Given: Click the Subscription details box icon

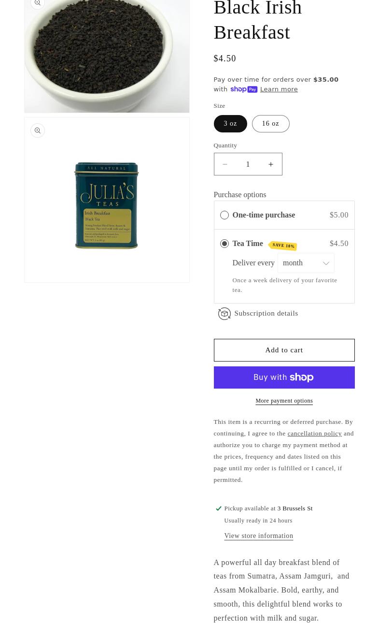Looking at the screenshot, I should tap(224, 314).
